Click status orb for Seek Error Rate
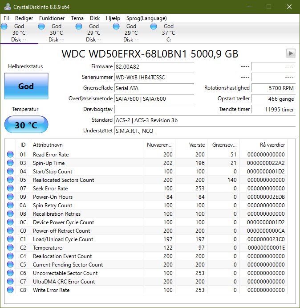 (10, 188)
